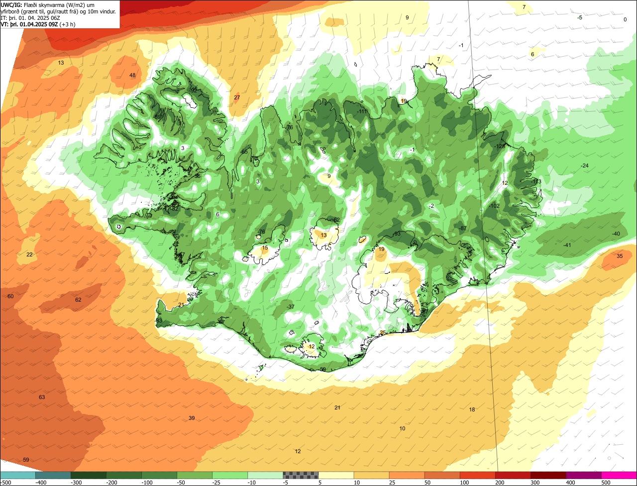
Task: Click the legend label '500'
Action: [605, 482]
